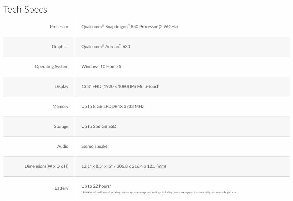Viewport: 293px width, 201px height.
Task: Click the Windows 10 Home S value
Action: (101, 66)
